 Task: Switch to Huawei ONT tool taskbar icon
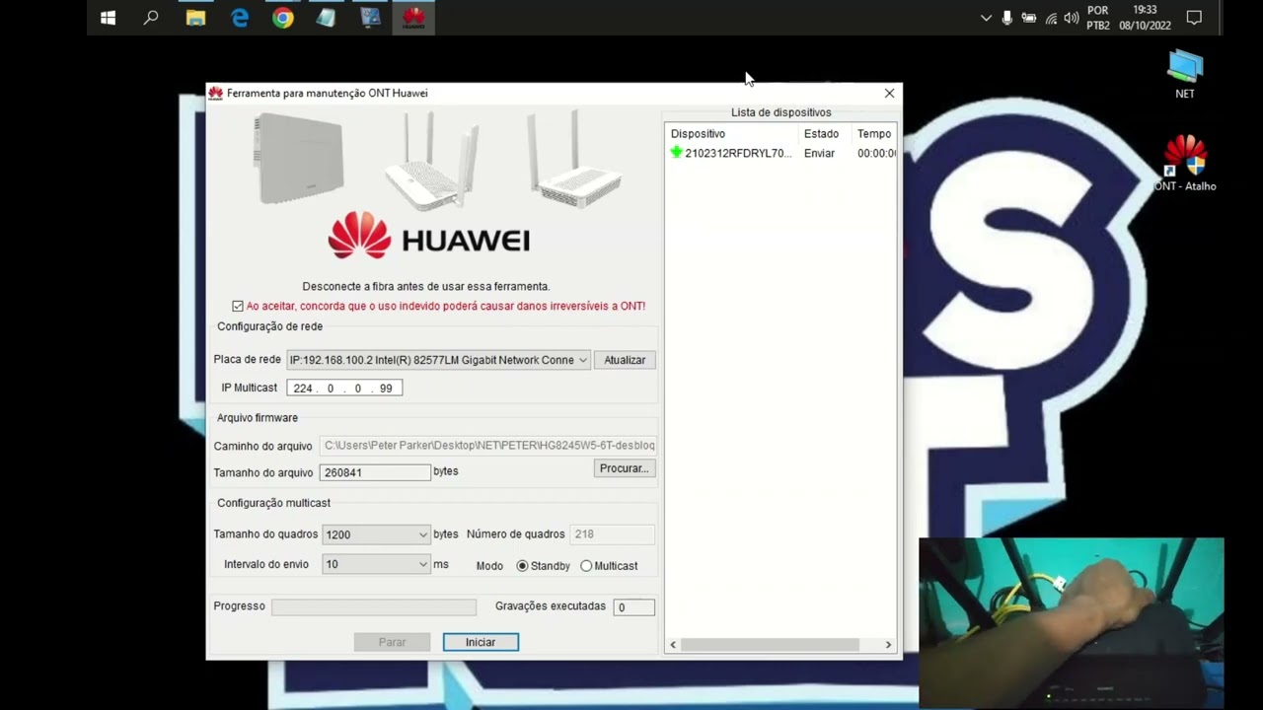(413, 18)
